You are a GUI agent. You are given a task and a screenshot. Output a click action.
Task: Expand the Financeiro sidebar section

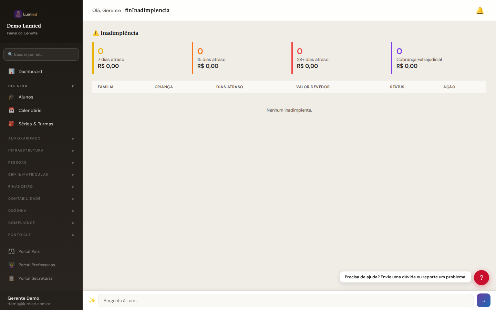[41, 187]
